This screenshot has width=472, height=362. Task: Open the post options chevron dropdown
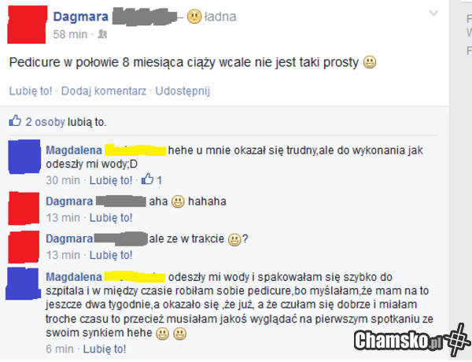(x=433, y=13)
